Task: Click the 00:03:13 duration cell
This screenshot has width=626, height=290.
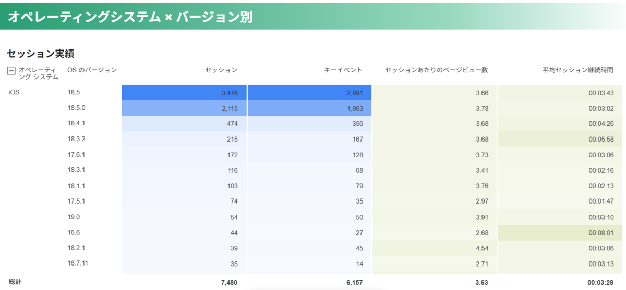Action: (560, 263)
